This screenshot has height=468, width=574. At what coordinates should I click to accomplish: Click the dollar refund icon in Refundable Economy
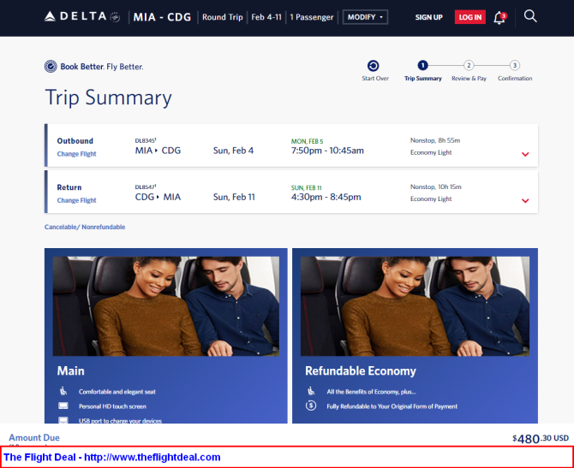311,406
